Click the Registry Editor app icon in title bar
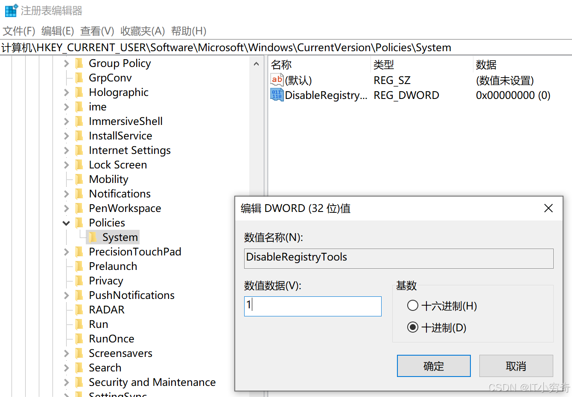This screenshot has height=397, width=572. point(11,10)
